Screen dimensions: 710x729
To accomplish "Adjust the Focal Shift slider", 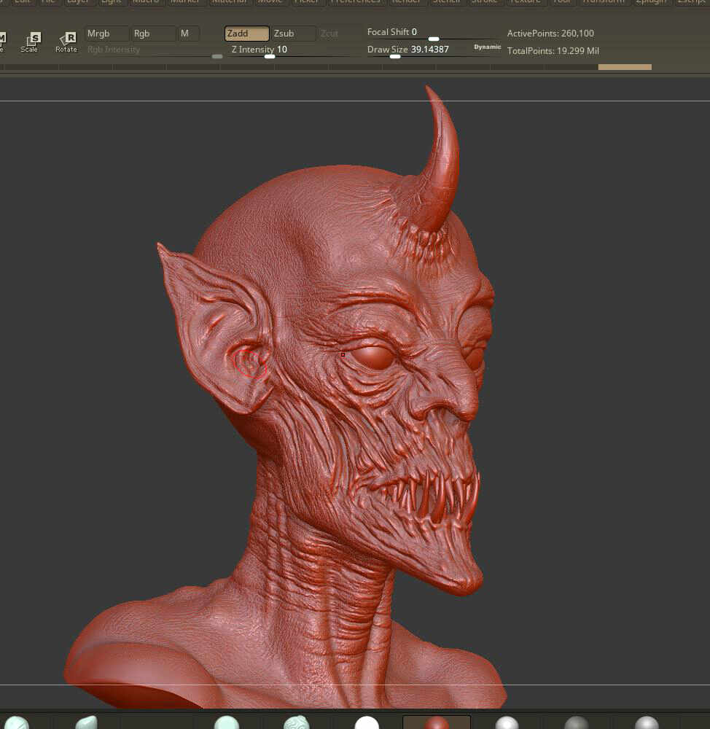I will pyautogui.click(x=434, y=40).
